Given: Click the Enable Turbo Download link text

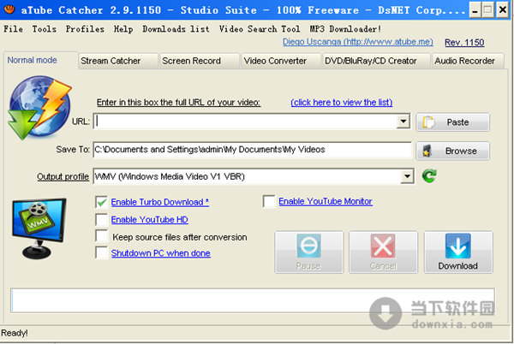Looking at the screenshot, I should pos(160,202).
